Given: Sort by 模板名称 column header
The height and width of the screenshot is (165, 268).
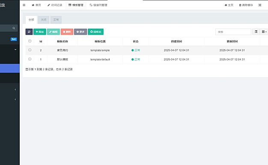Looking at the screenshot, I should click(x=63, y=41).
